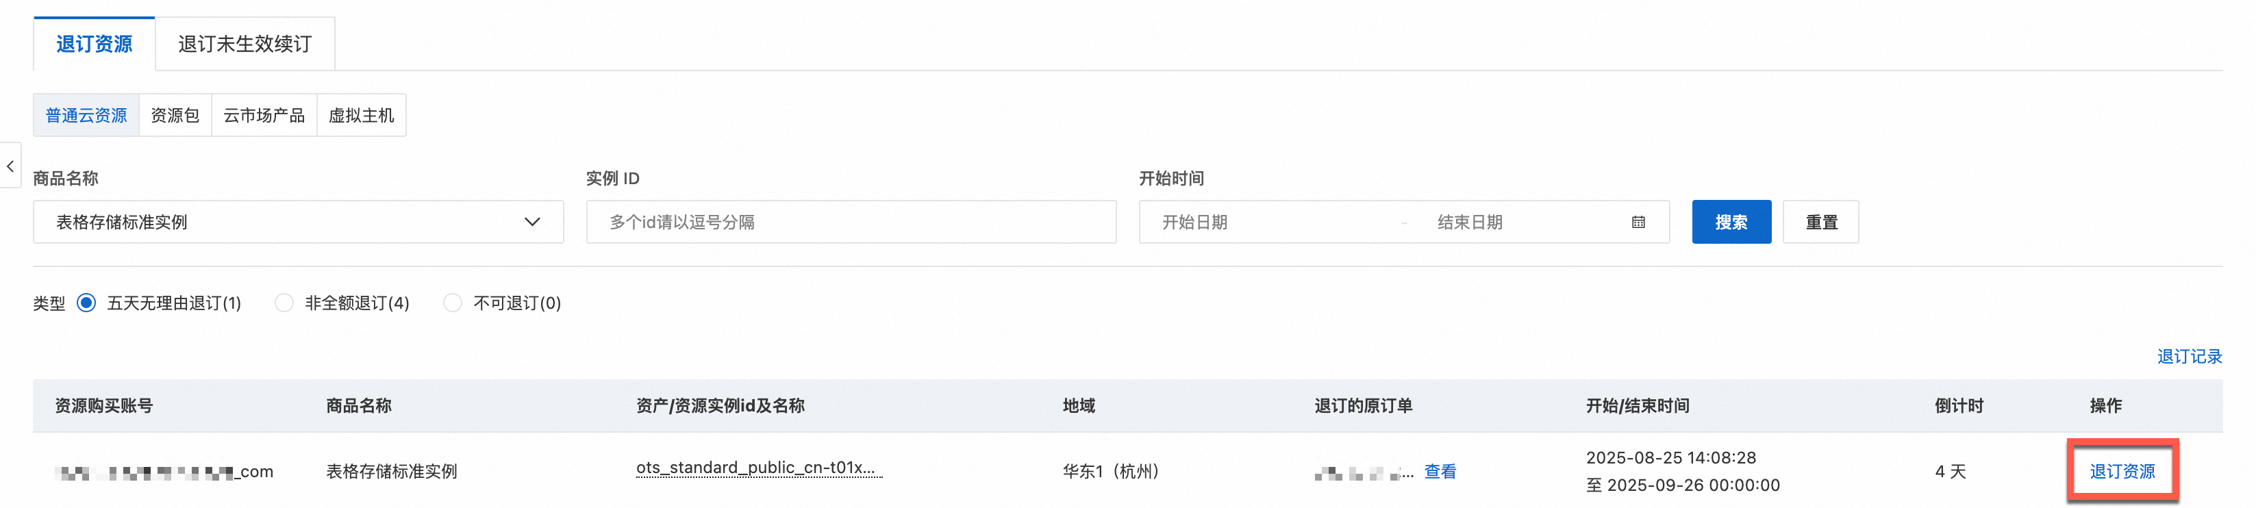Focus the 实例 ID input field
This screenshot has height=508, width=2256.
click(x=851, y=223)
